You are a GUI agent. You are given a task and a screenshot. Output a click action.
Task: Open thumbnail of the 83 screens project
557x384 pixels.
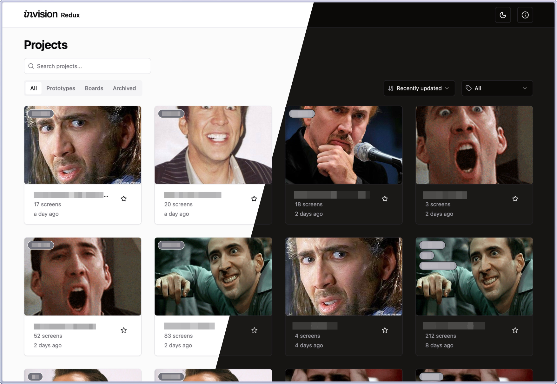click(213, 277)
